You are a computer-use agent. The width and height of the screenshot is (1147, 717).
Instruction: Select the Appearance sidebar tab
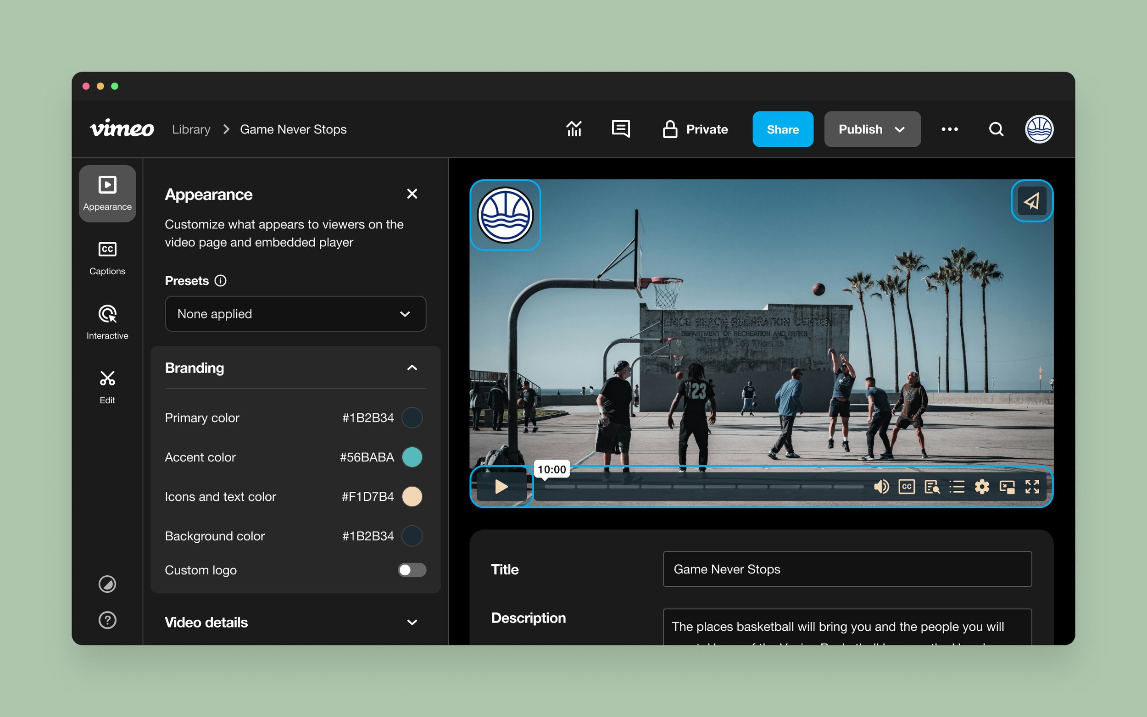pyautogui.click(x=107, y=194)
